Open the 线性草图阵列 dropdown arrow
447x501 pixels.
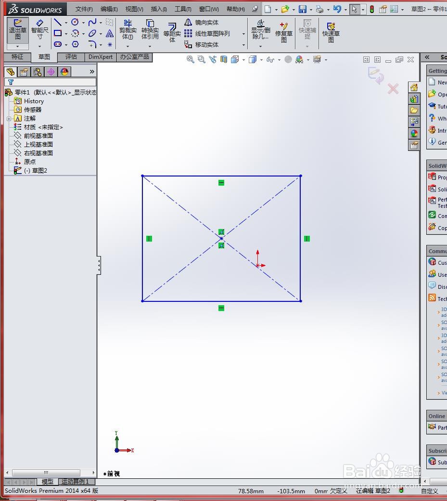[x=243, y=34]
